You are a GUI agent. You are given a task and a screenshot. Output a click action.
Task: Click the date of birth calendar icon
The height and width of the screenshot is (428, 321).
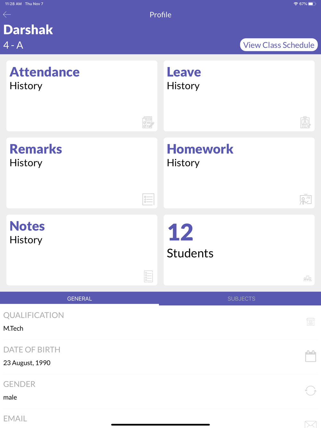310,356
